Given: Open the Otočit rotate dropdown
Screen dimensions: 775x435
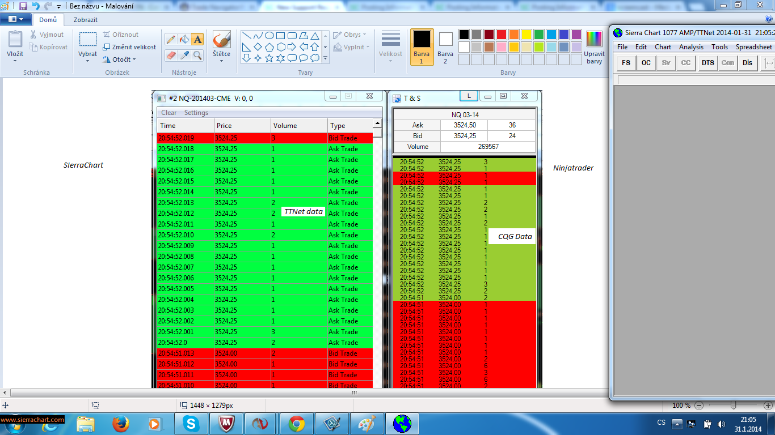Looking at the screenshot, I should coord(120,59).
